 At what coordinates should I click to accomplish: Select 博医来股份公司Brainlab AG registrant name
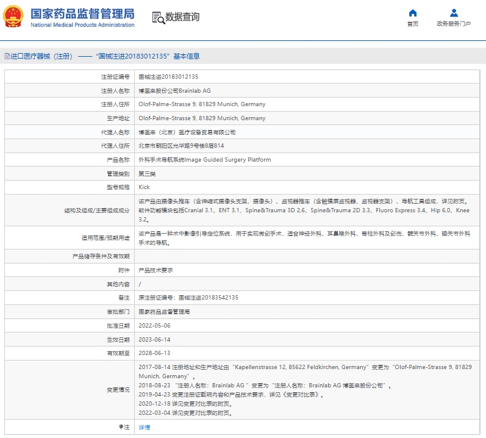174,90
